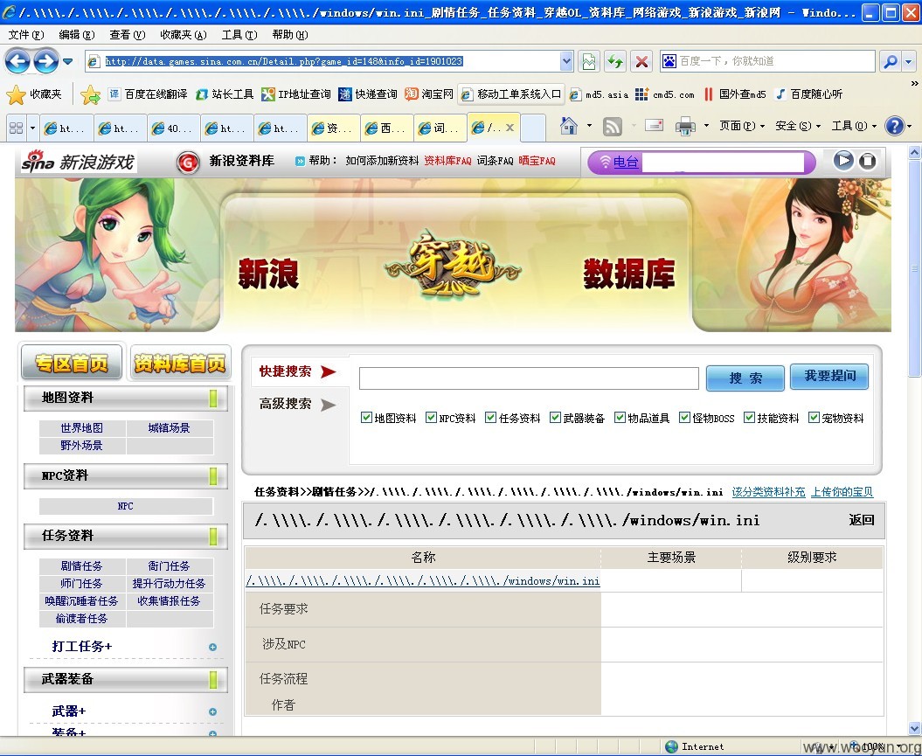The image size is (922, 756).
Task: Open the 查看(V) menu
Action: [127, 35]
